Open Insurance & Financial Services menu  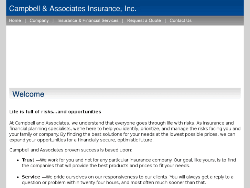tap(88, 21)
